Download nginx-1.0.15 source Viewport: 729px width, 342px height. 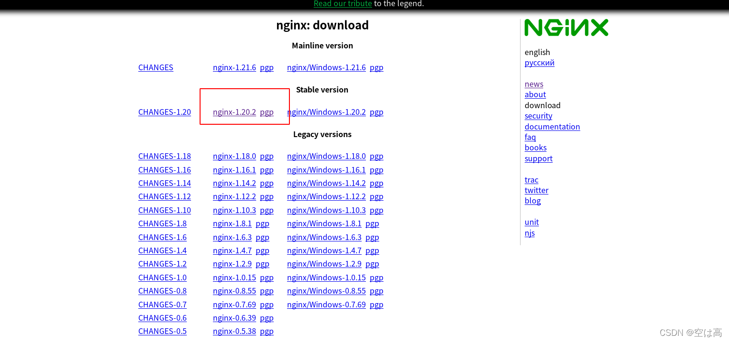coord(234,277)
